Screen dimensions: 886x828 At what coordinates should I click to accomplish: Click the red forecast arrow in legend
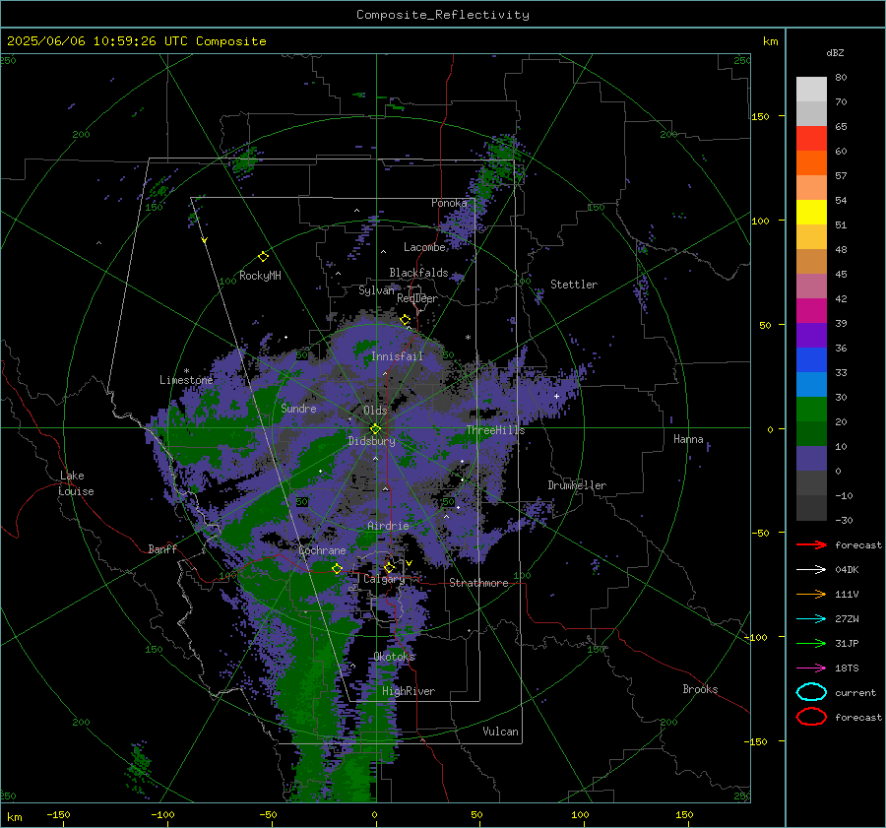point(811,544)
